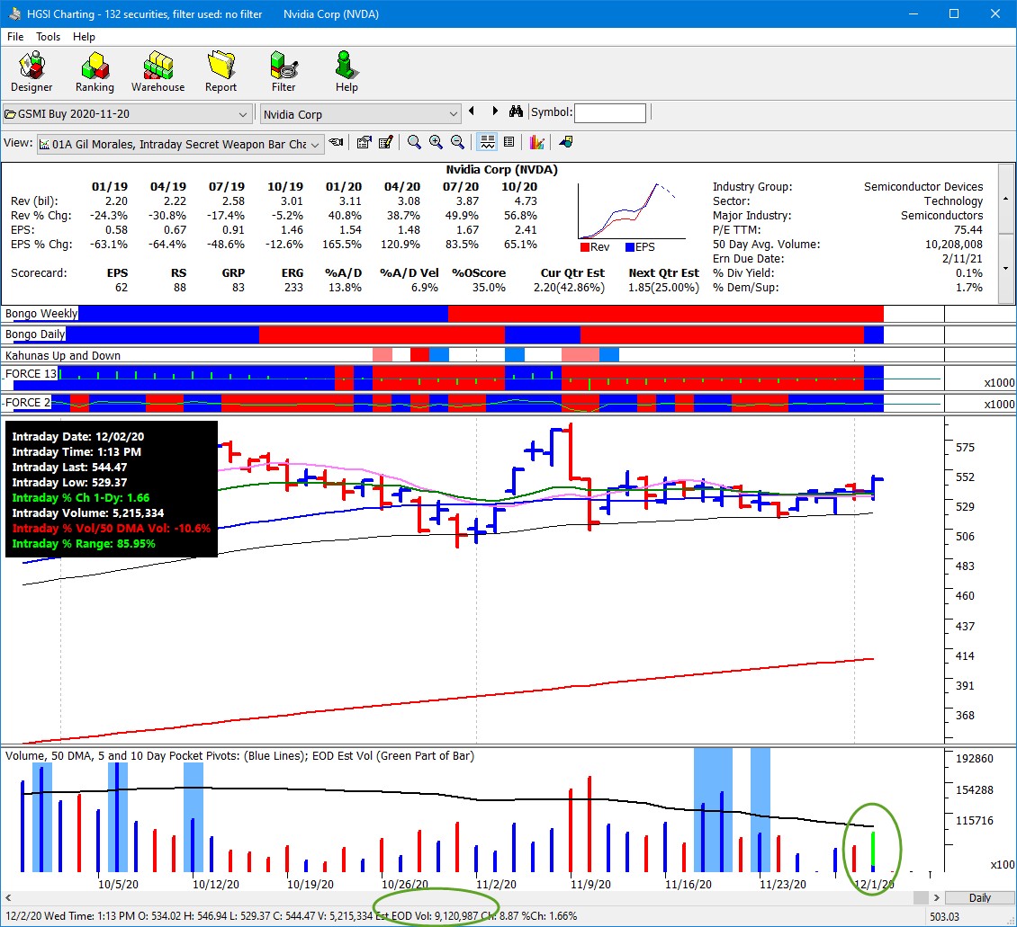Expand the GSMI Buy 2020-11-20 dropdown
This screenshot has width=1017, height=927.
tap(243, 115)
